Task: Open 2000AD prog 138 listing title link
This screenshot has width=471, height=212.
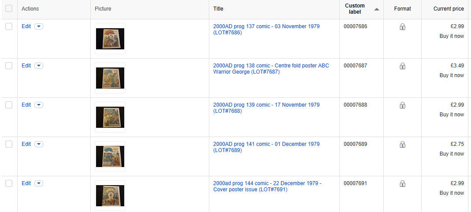Action: (271, 69)
